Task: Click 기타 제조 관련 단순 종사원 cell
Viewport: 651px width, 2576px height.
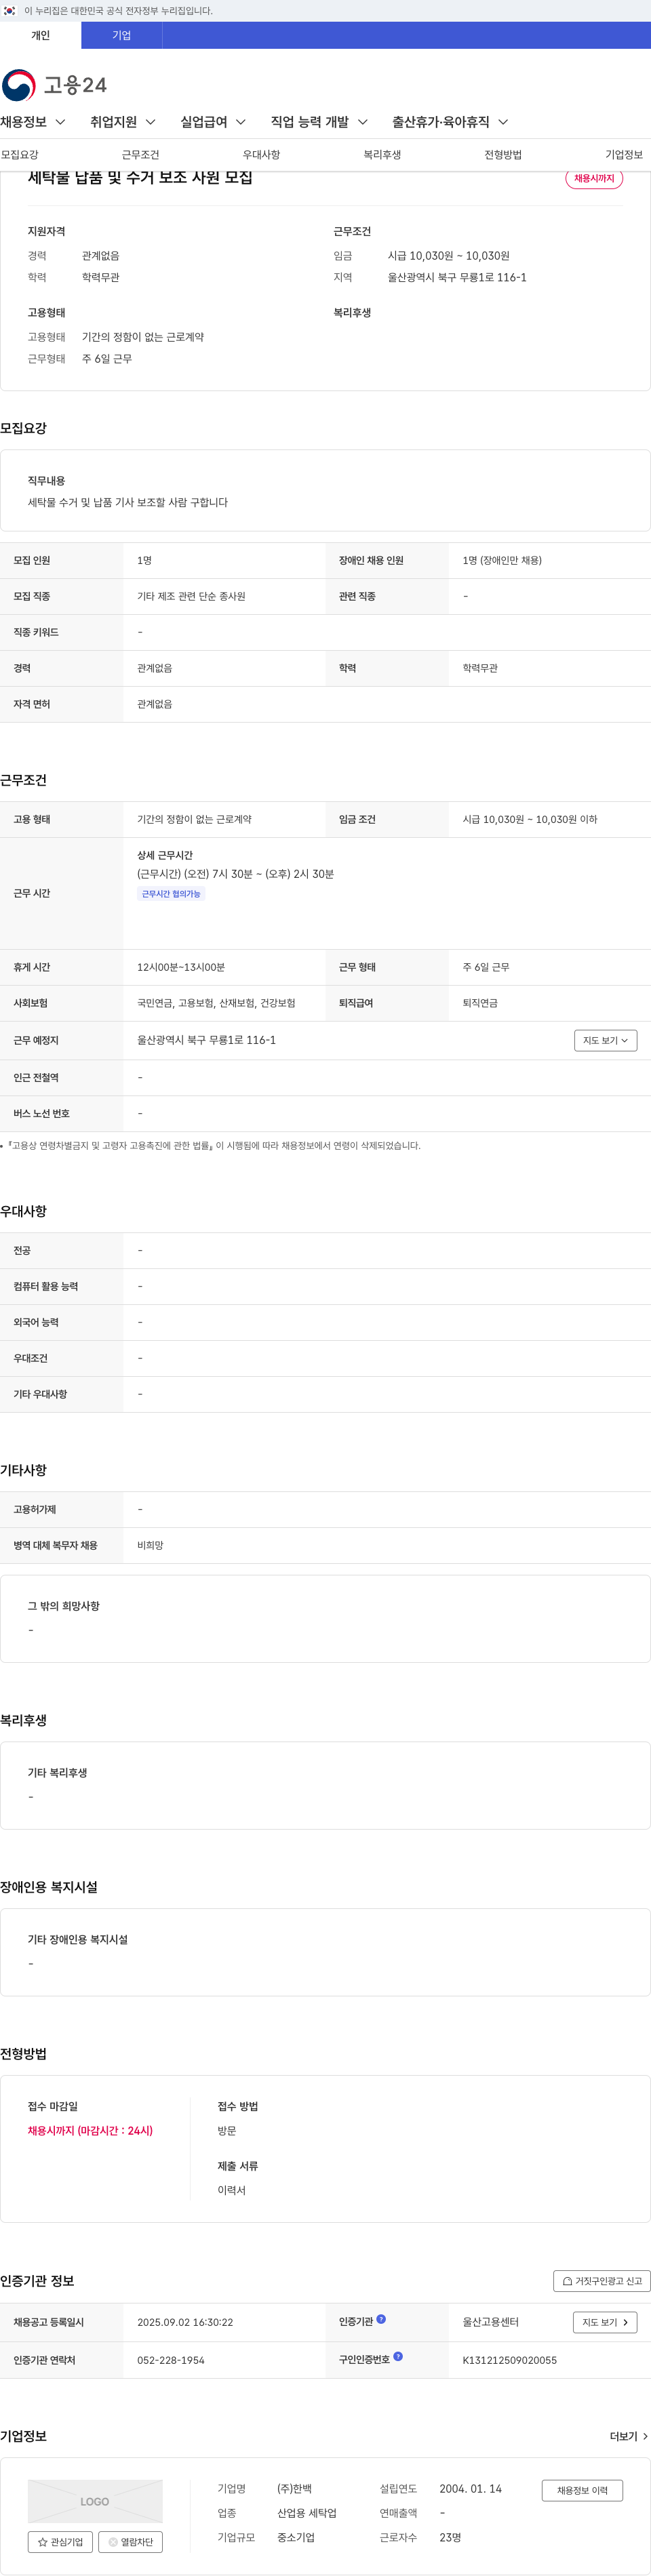Action: 191,596
